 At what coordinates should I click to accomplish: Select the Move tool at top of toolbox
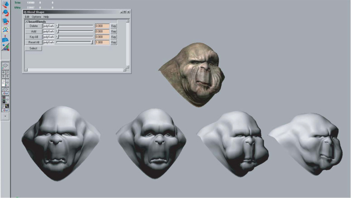click(5, 4)
